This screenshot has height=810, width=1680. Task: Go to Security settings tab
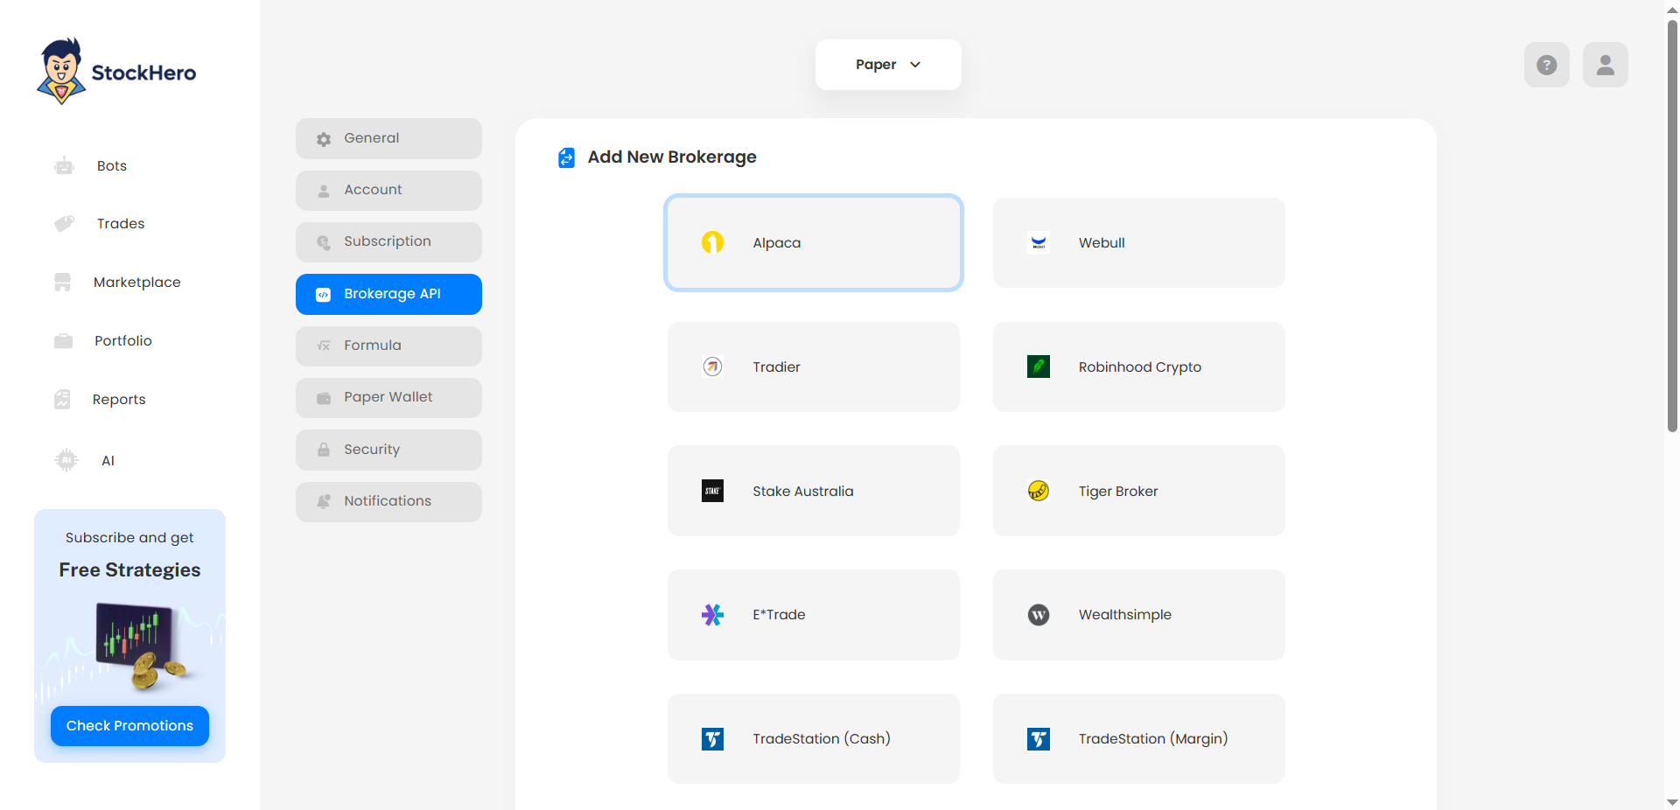point(388,450)
